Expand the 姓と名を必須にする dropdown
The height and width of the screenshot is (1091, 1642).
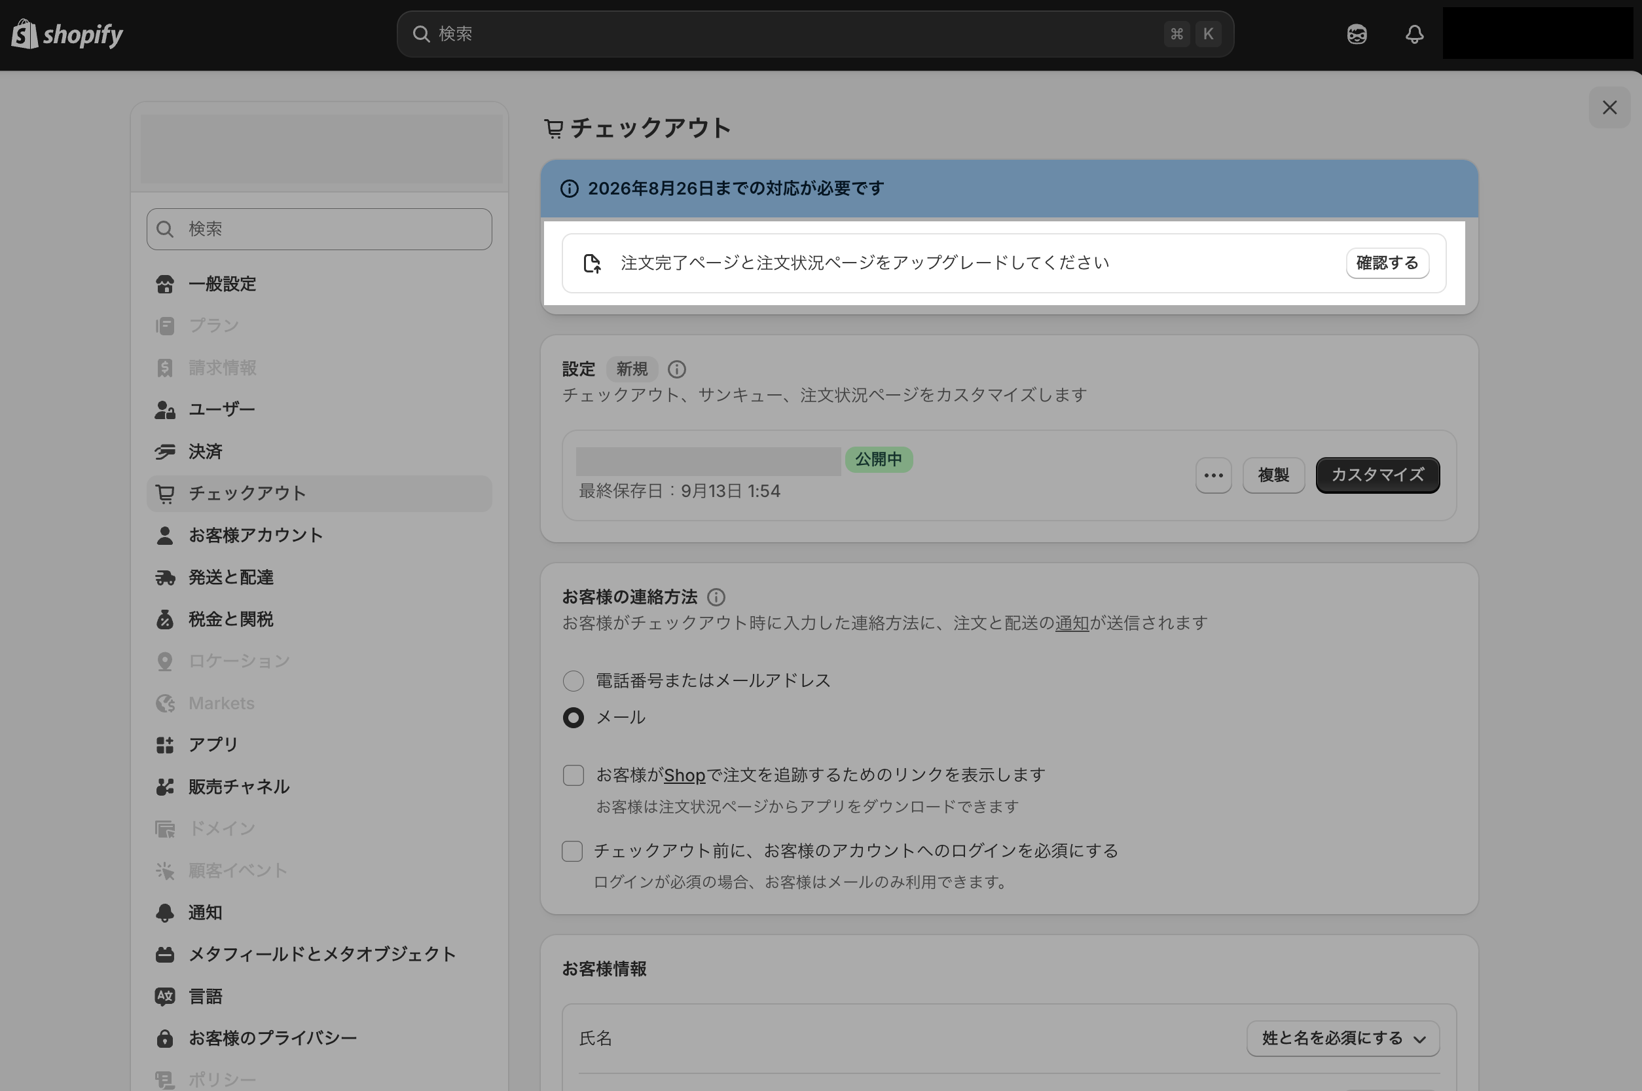[x=1342, y=1038]
